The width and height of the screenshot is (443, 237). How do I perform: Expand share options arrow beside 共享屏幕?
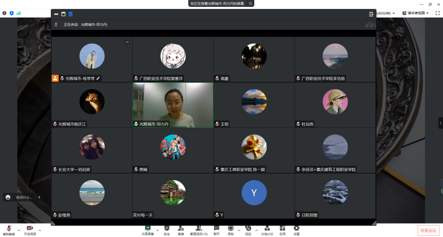click(158, 230)
